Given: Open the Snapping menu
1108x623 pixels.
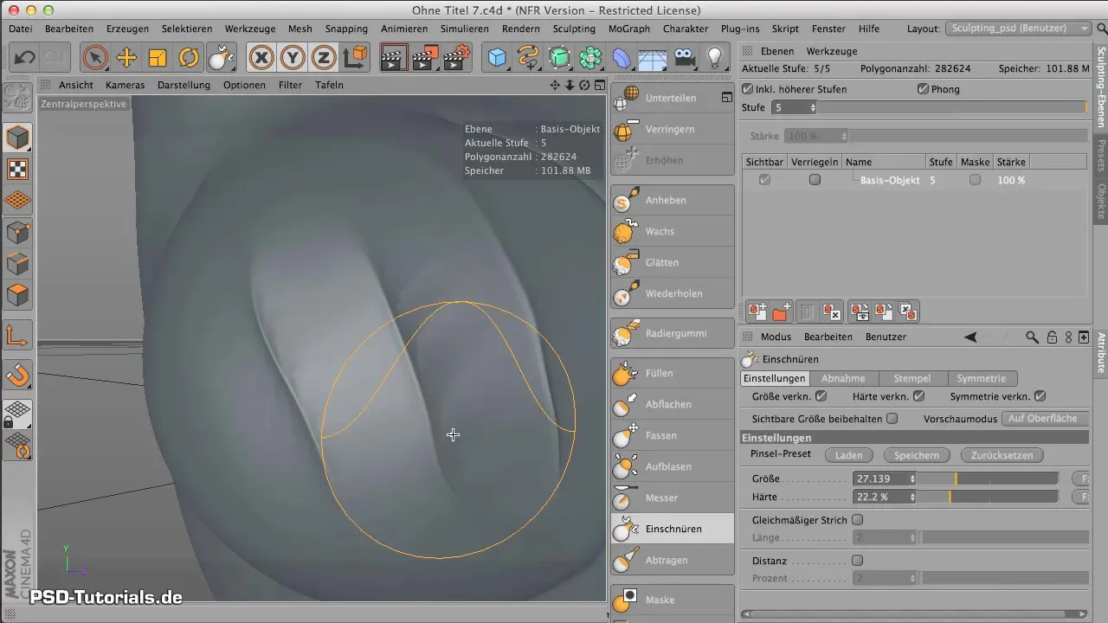Looking at the screenshot, I should [346, 29].
